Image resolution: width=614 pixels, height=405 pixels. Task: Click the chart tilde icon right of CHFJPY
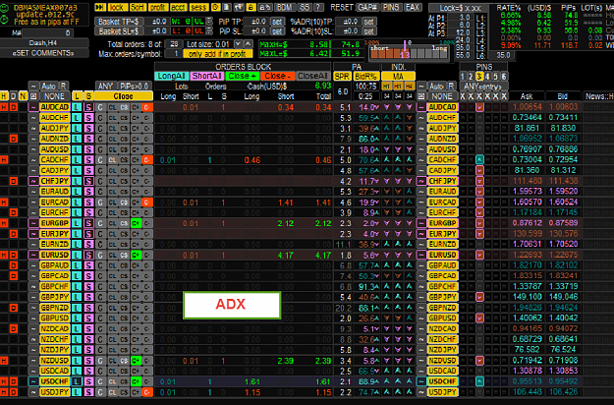pos(421,181)
